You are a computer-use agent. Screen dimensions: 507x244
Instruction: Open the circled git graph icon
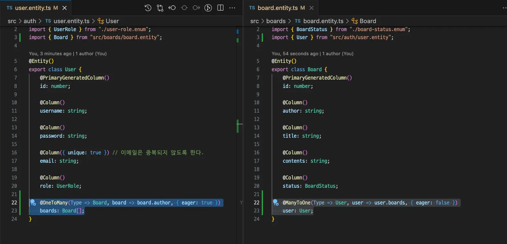[x=208, y=8]
